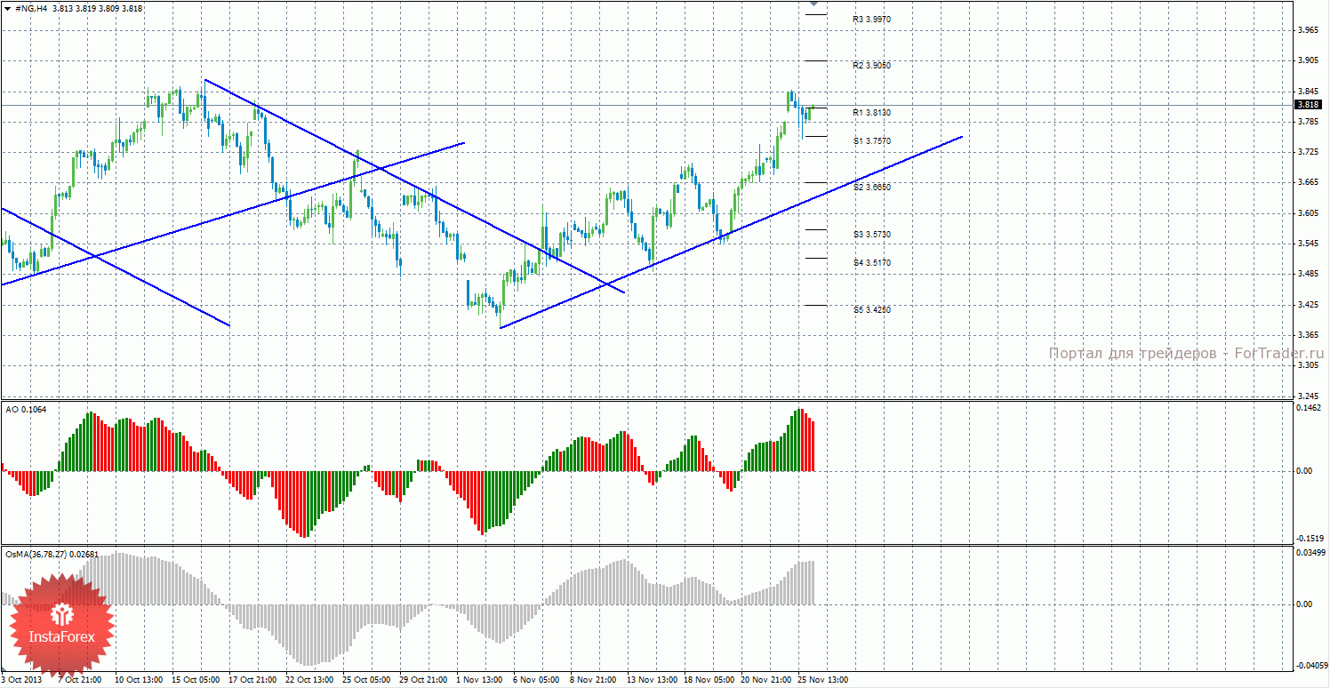
Task: Click the 25 Oct 05:00 time label
Action: click(x=365, y=680)
